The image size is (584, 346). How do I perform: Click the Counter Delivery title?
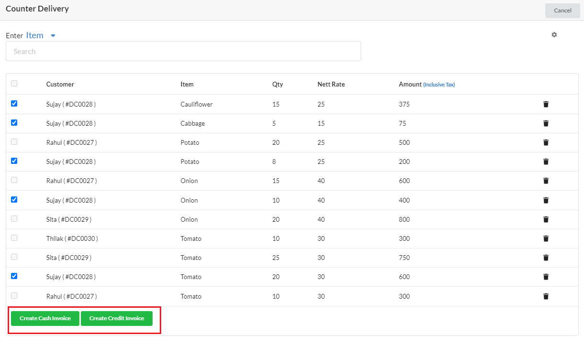coord(37,9)
